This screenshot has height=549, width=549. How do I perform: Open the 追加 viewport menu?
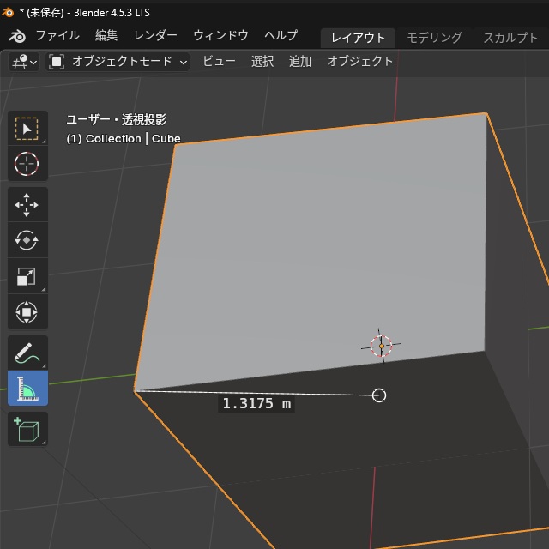300,62
